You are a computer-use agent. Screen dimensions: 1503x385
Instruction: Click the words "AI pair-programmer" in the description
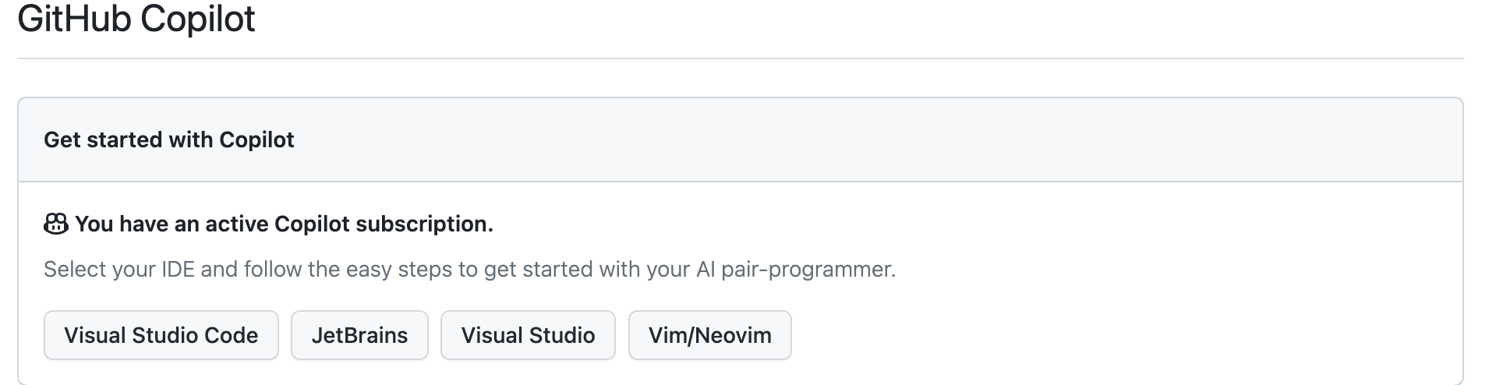pos(795,270)
